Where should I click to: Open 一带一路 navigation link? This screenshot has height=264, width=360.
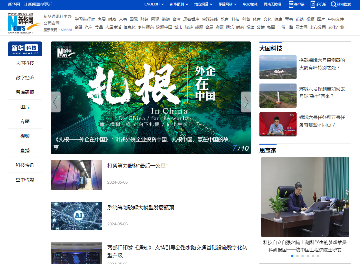[285, 27]
